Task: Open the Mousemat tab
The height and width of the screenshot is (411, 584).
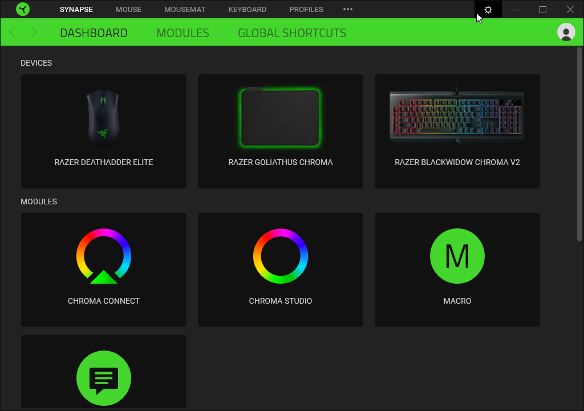Action: point(185,10)
